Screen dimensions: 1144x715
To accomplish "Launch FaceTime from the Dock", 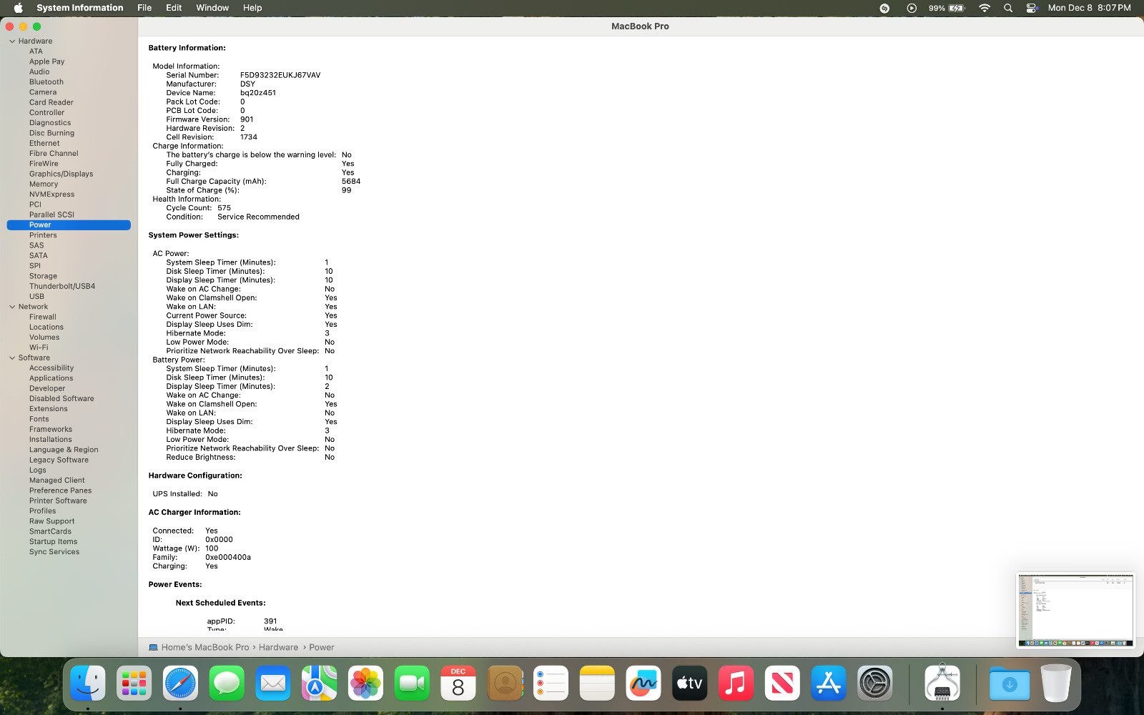I will point(412,684).
